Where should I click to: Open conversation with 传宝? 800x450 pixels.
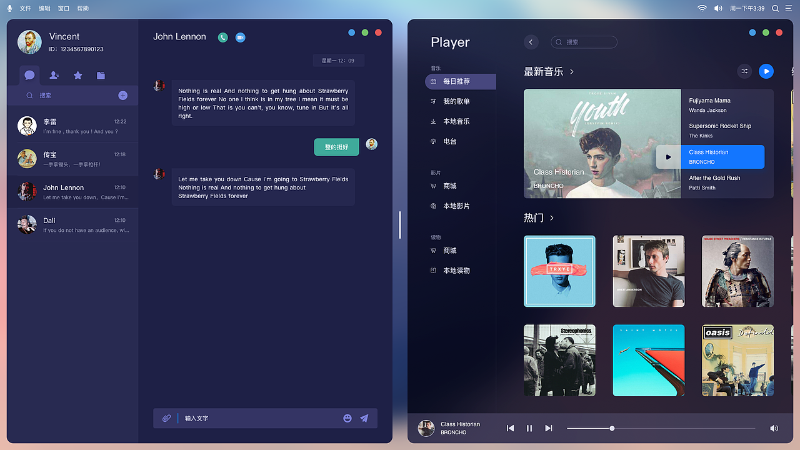pyautogui.click(x=72, y=159)
